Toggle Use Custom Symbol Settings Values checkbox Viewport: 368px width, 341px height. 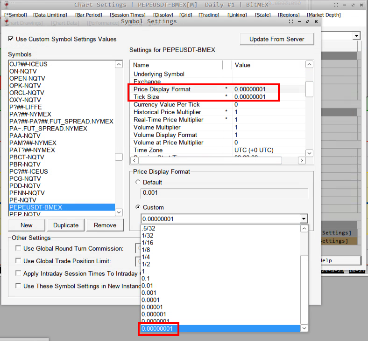[11, 39]
